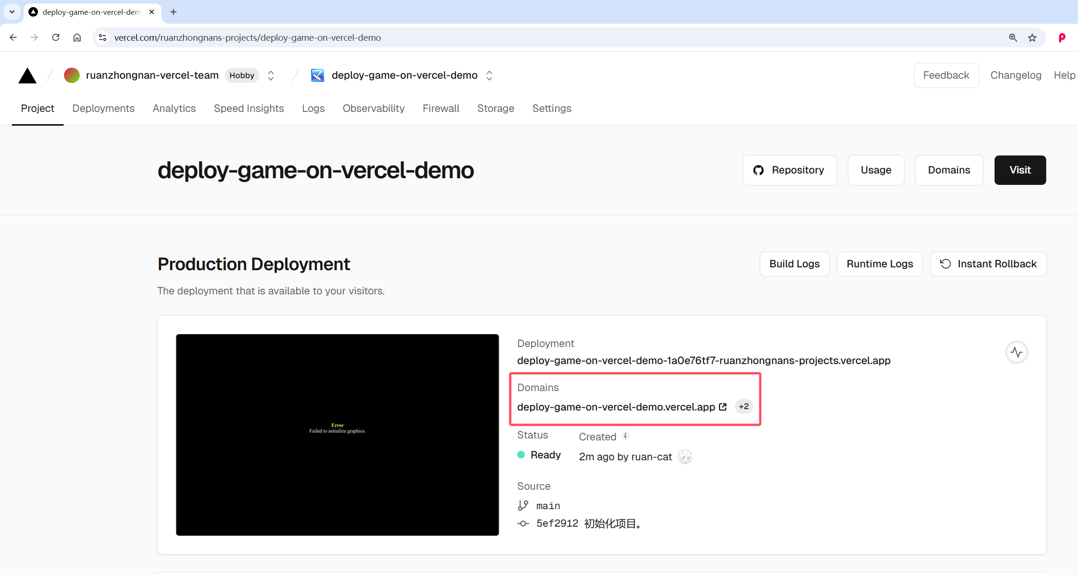Switch to the Observability tab
Viewport: 1078px width, 575px height.
pos(374,109)
